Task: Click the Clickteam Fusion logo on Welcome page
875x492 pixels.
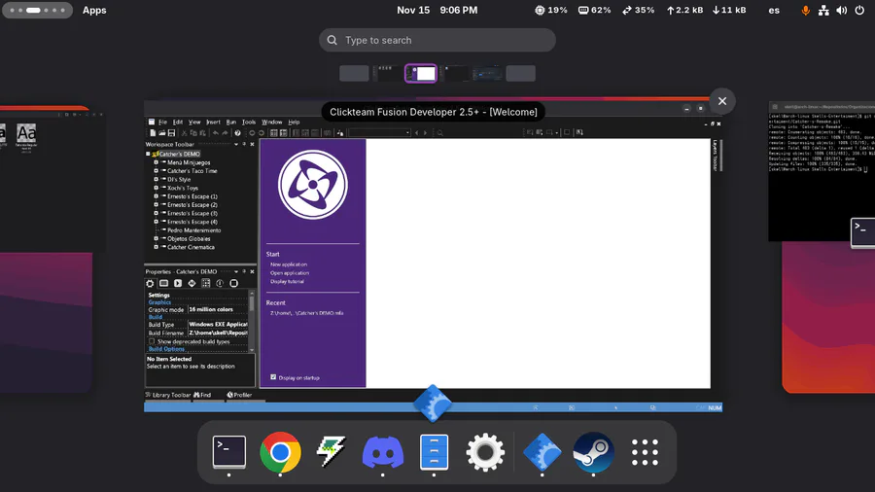Action: point(312,185)
